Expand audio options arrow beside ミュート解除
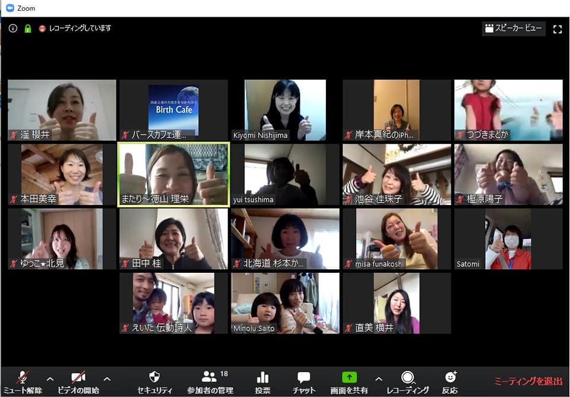The height and width of the screenshot is (397, 570). [50, 379]
